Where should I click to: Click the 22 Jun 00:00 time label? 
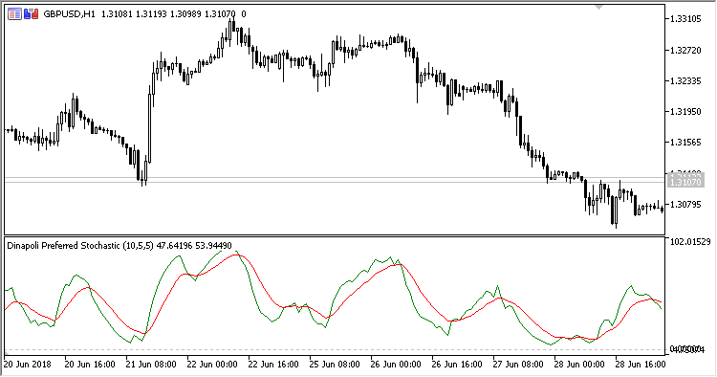tap(212, 365)
